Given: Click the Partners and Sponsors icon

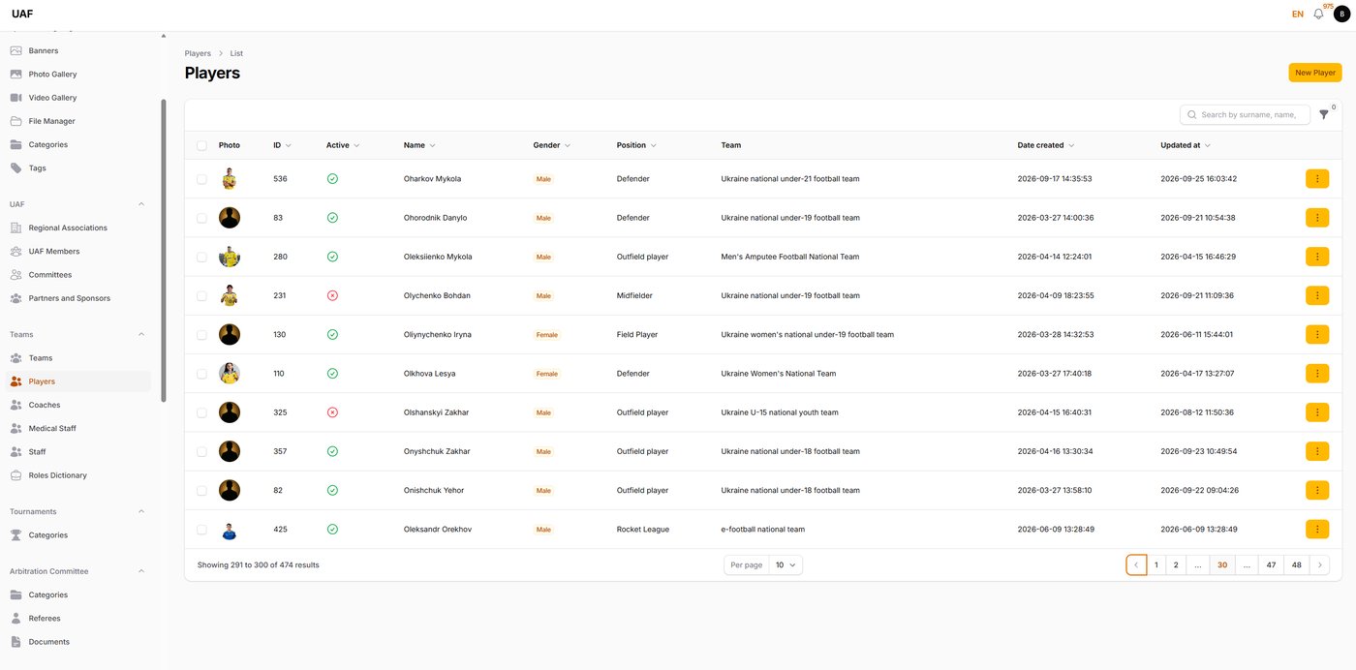Looking at the screenshot, I should 15,298.
